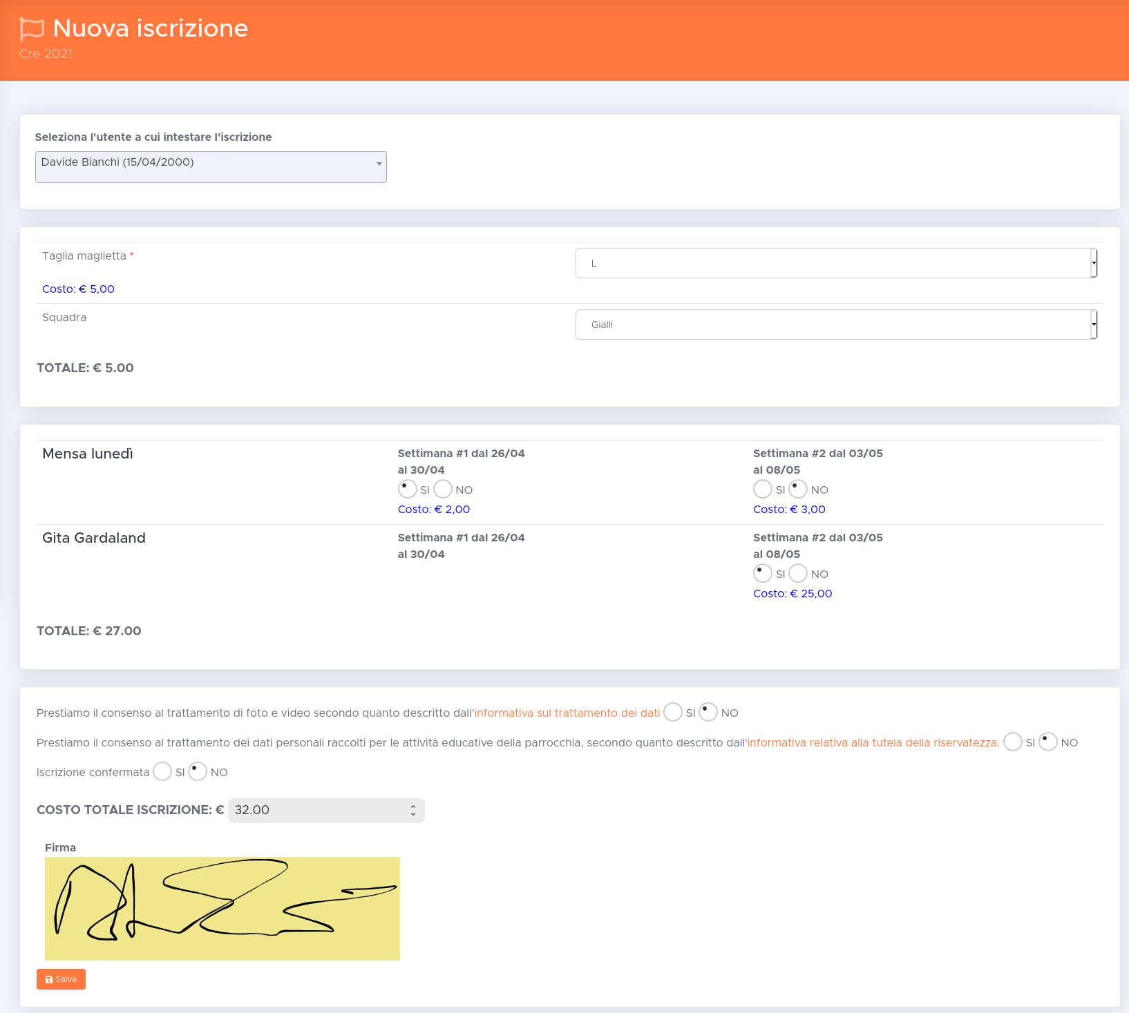Set Iscrizione confermata to NO
Image resolution: width=1129 pixels, height=1013 pixels.
198,771
